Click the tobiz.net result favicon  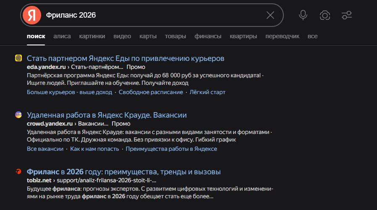pyautogui.click(x=18, y=172)
